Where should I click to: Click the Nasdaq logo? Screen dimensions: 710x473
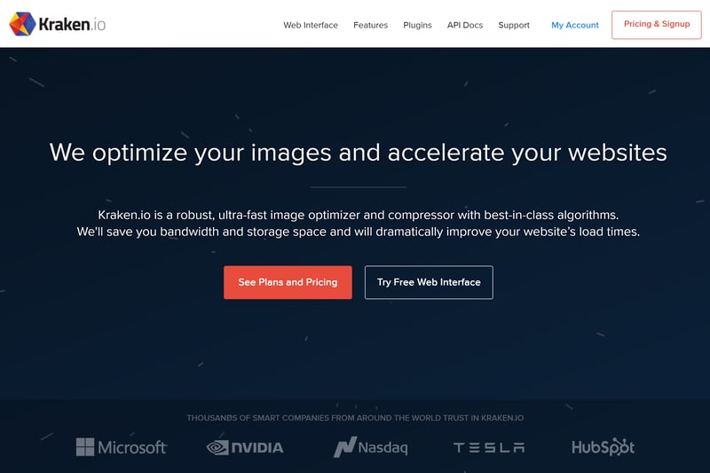(x=370, y=447)
